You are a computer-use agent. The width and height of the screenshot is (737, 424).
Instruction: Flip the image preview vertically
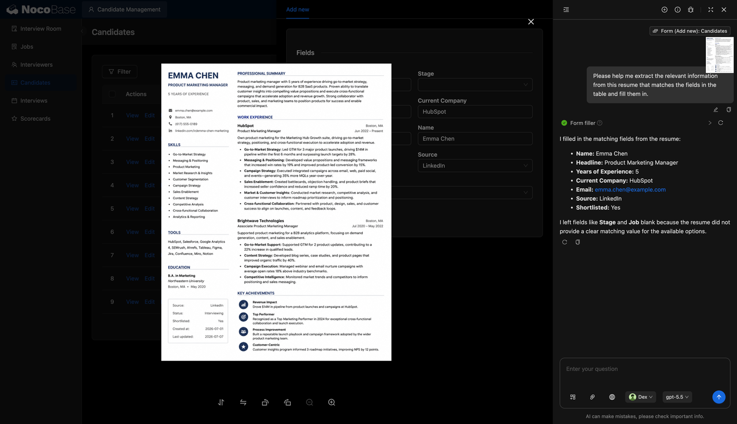click(221, 403)
